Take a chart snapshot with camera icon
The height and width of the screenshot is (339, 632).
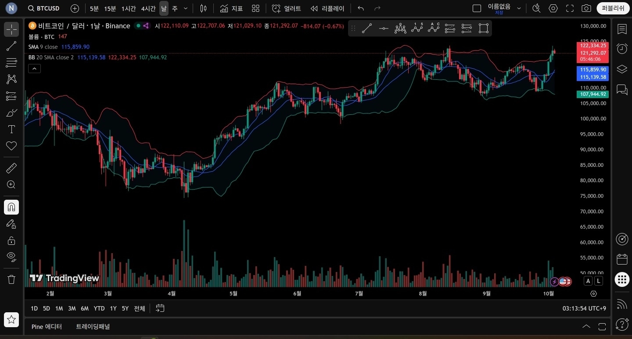(586, 8)
